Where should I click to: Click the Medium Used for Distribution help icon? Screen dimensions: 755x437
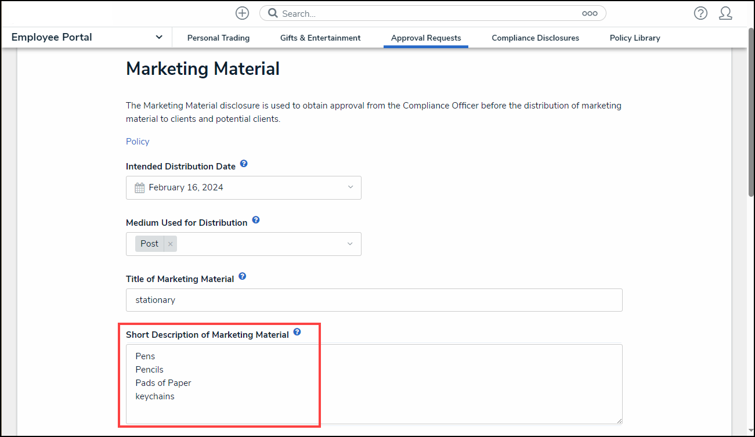pos(256,220)
